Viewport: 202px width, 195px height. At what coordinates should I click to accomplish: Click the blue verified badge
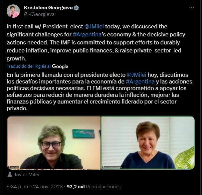[x=76, y=8]
